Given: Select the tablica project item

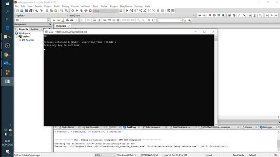Looking at the screenshot, I should (26, 37).
